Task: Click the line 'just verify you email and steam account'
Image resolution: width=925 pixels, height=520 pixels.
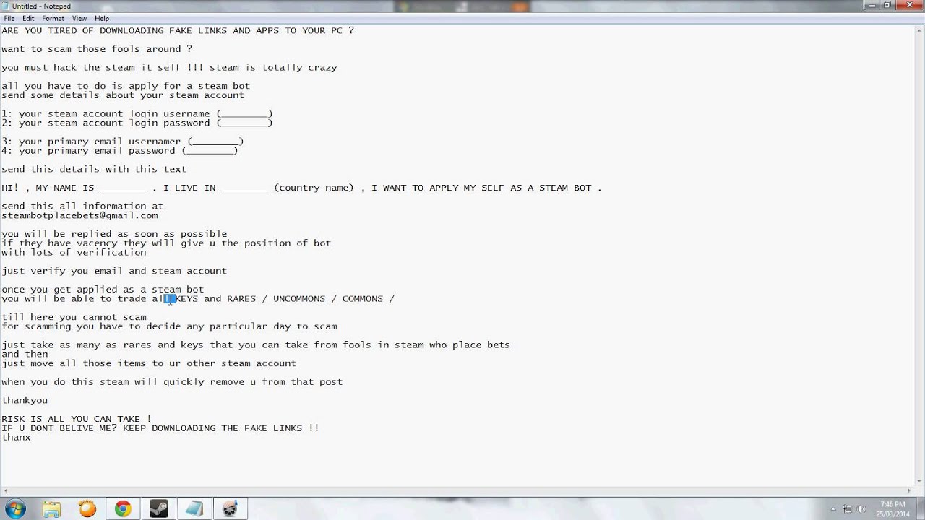Action: click(x=114, y=271)
